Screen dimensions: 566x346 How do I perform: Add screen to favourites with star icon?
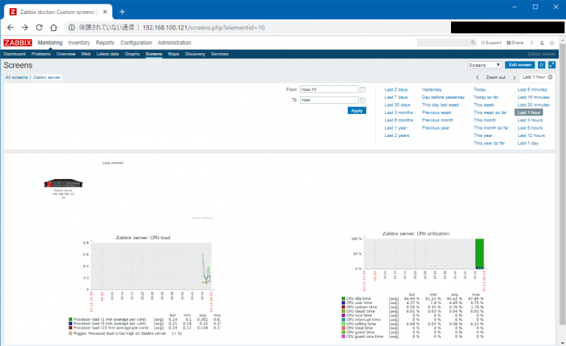click(x=542, y=65)
